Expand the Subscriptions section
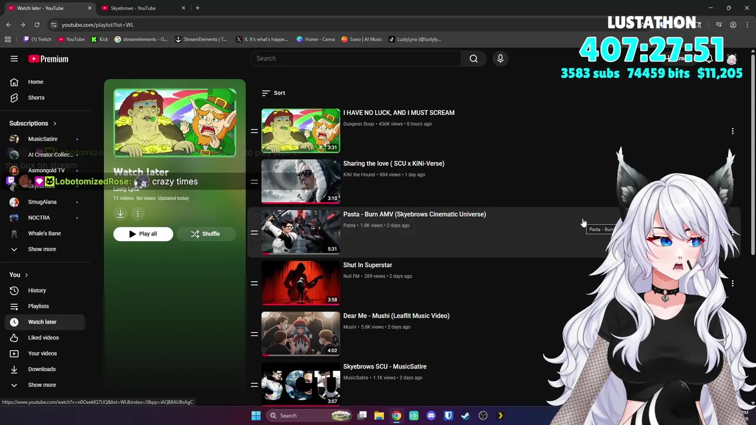The width and height of the screenshot is (756, 425). coord(33,123)
